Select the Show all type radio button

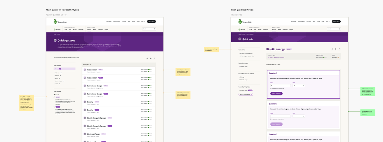tap(54, 95)
